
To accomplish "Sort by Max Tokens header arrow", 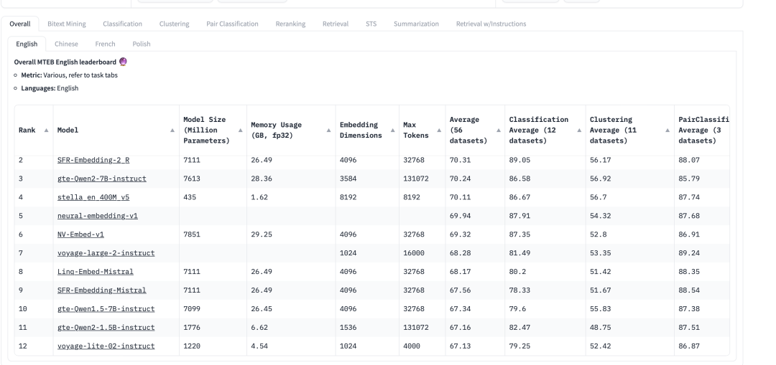I will pyautogui.click(x=438, y=131).
